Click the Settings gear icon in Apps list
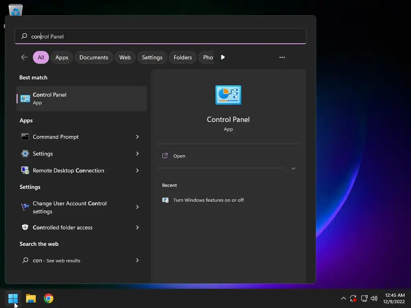411x308 pixels. click(x=25, y=154)
